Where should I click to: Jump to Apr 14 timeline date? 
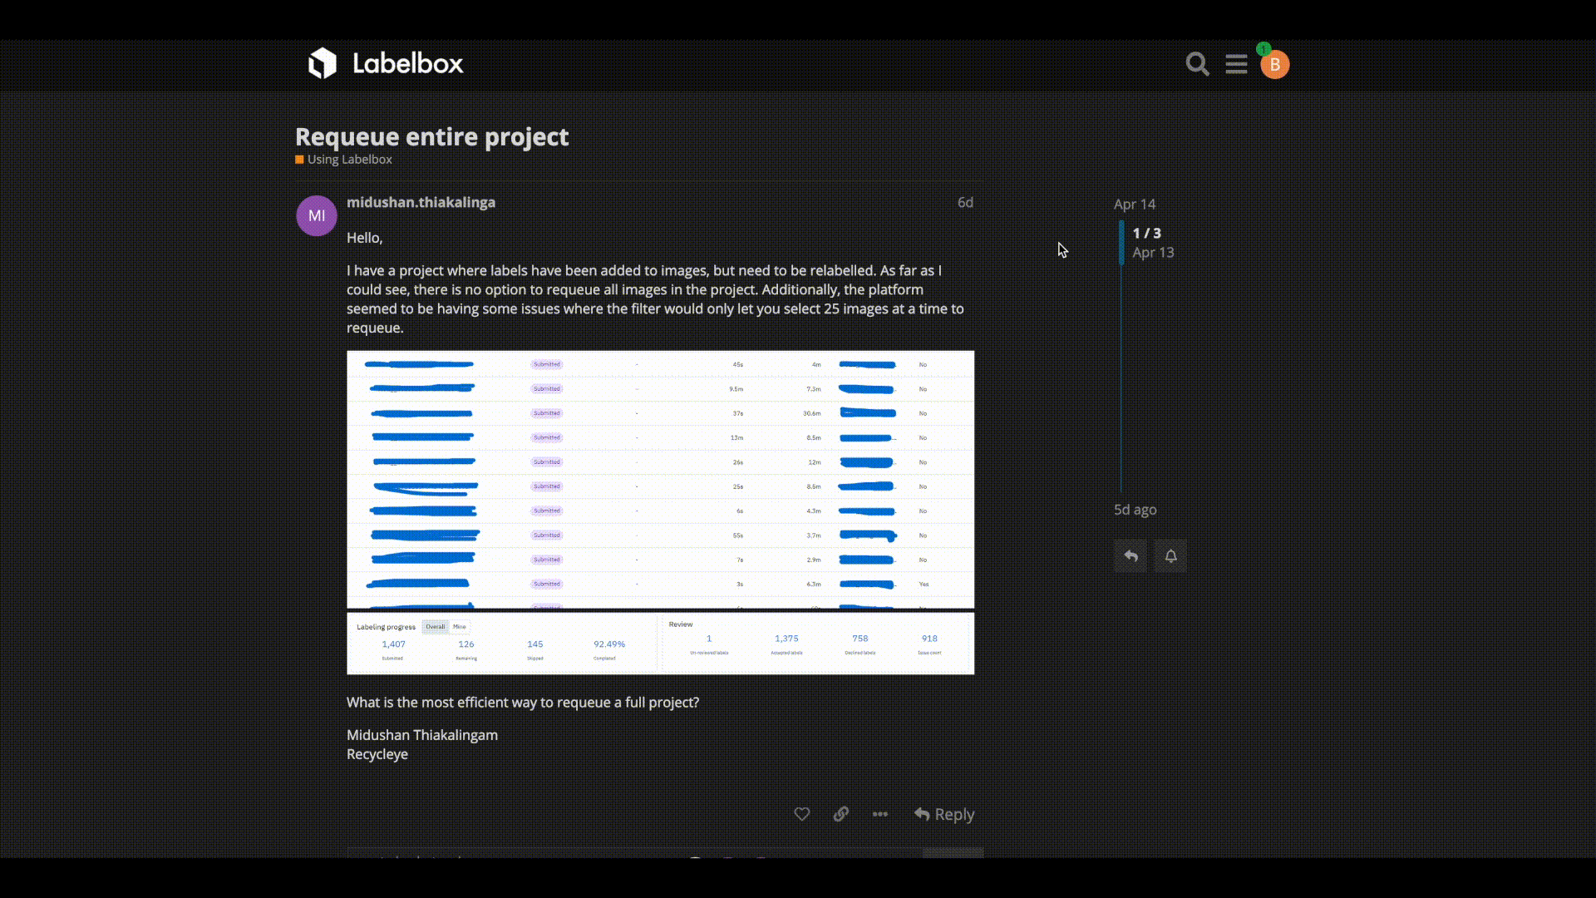click(1135, 204)
